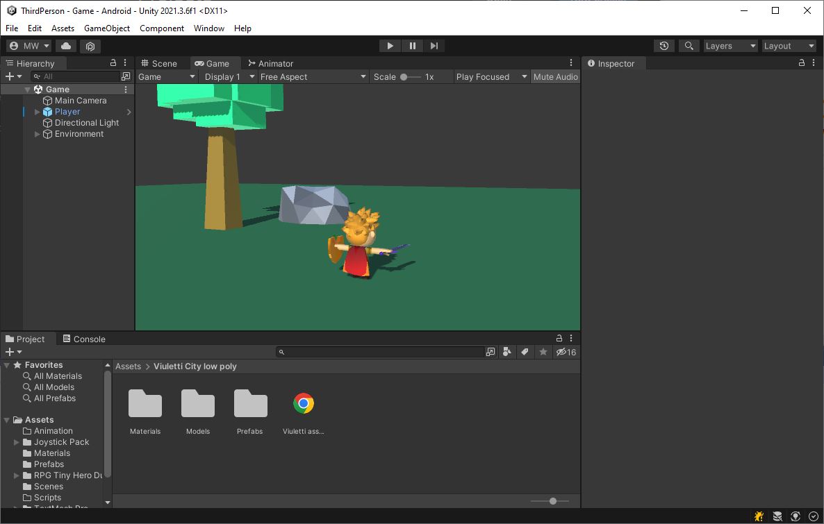Image resolution: width=824 pixels, height=524 pixels.
Task: Toggle the Inspector panel lock icon
Action: pyautogui.click(x=802, y=62)
